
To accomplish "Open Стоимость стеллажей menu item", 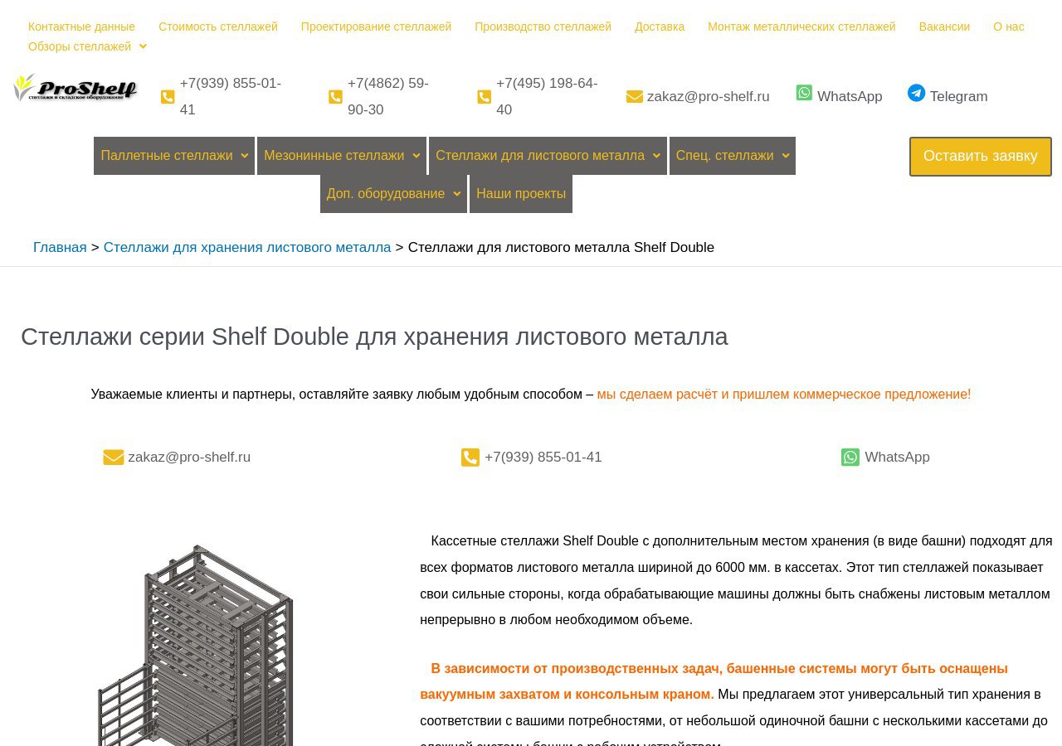I will [218, 27].
